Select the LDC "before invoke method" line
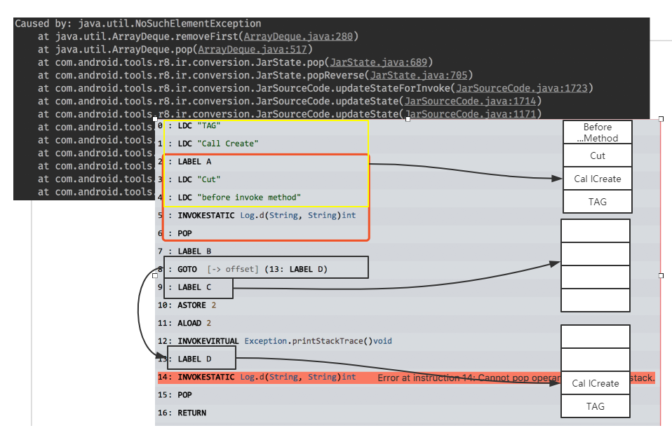This screenshot has height=435, width=672. click(x=239, y=198)
